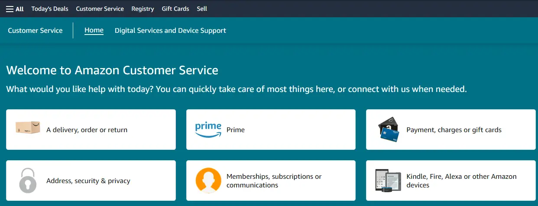This screenshot has height=206, width=538.
Task: Click the Sell link in top bar
Action: (202, 9)
